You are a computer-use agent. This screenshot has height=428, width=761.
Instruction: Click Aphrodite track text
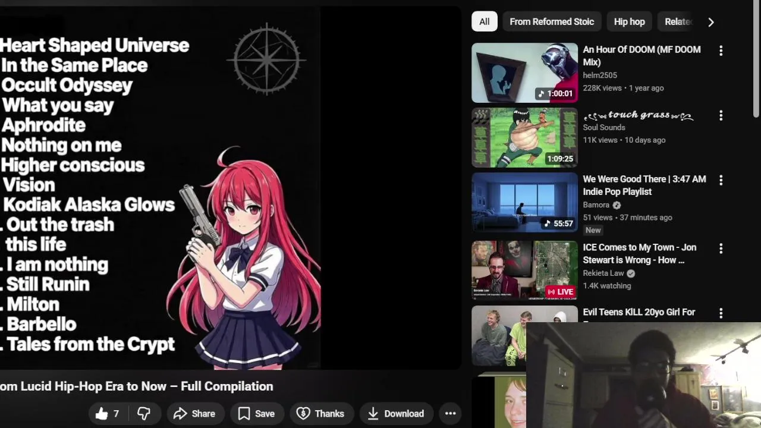click(x=43, y=125)
